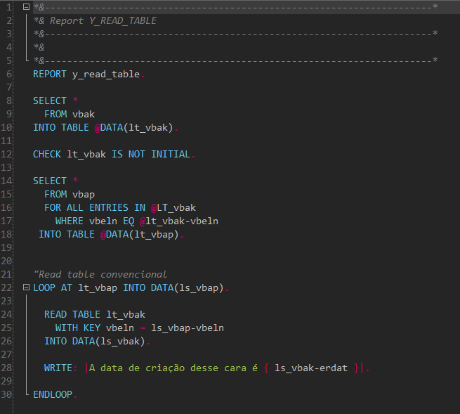Click 'INTO DATA(ls_vbak)' statement
The width and height of the screenshot is (460, 414).
tap(95, 342)
